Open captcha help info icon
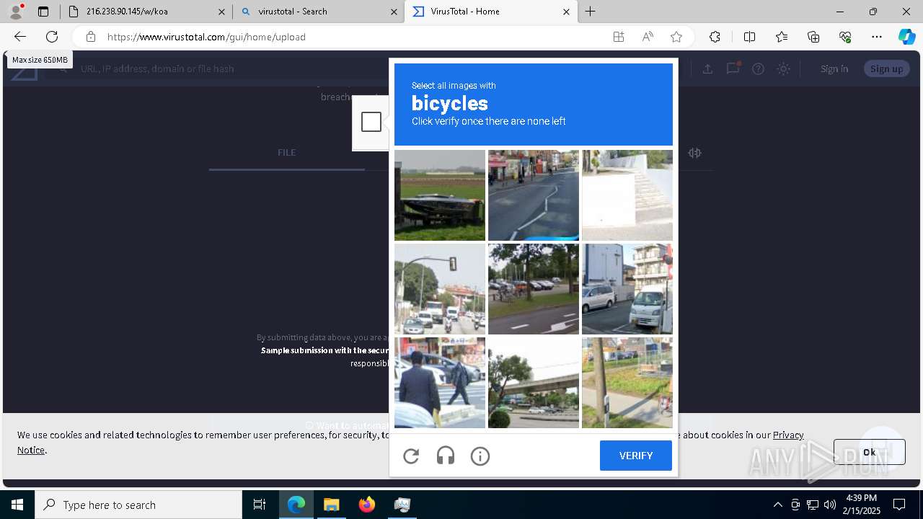Screen dimensions: 923x519 click(x=480, y=456)
